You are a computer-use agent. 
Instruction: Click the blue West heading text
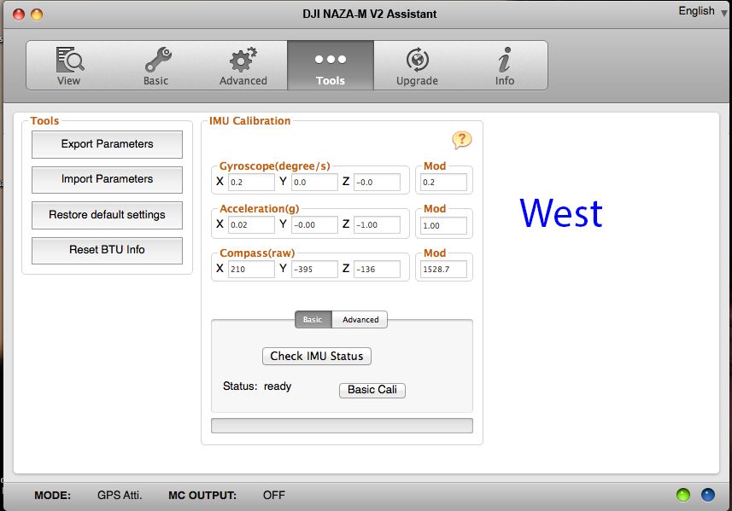pyautogui.click(x=561, y=213)
